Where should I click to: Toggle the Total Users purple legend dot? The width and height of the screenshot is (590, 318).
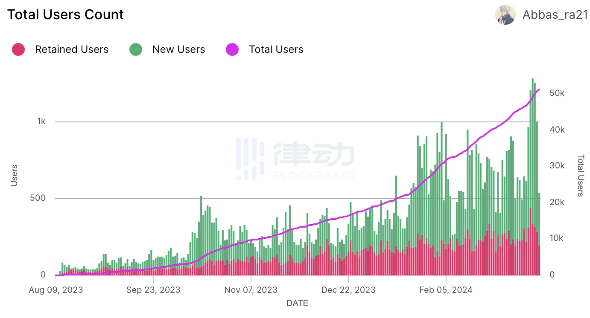(x=232, y=49)
